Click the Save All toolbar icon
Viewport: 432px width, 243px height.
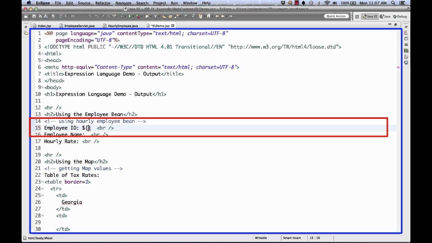tap(40, 16)
